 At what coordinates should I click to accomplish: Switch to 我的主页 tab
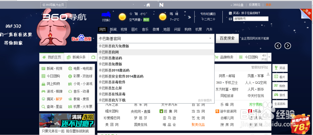[52, 57]
